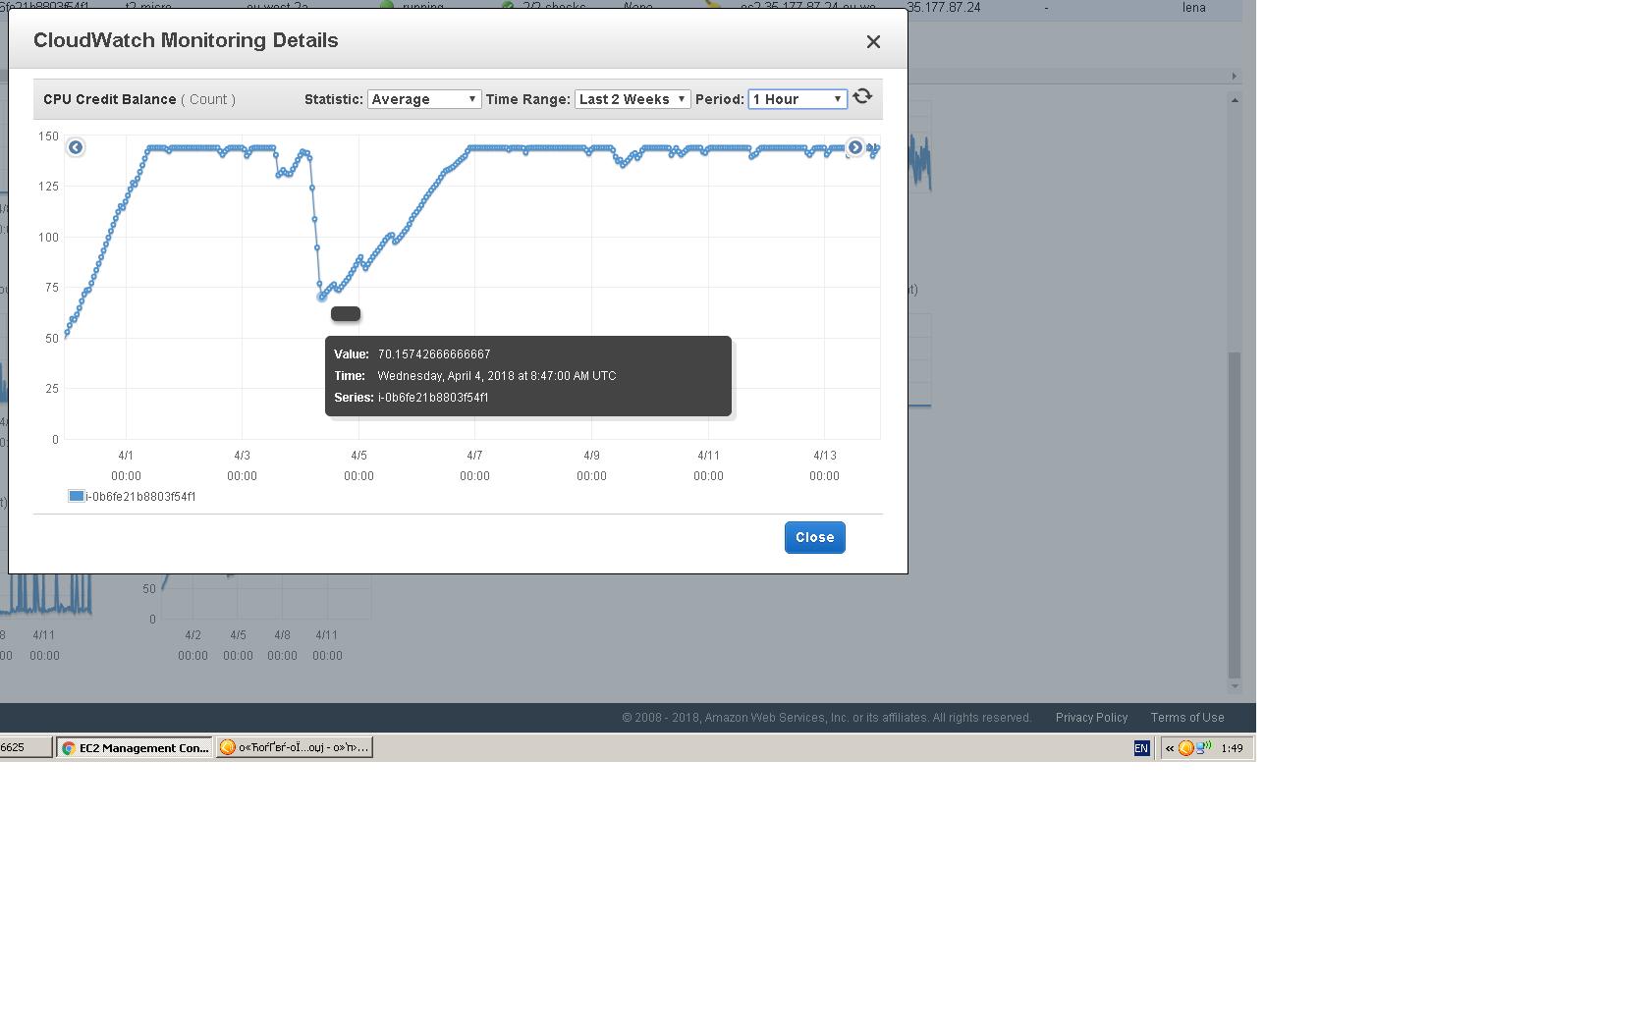Shift chart to later time with right arrow
Screen dimensions: 1650x1031
(855, 147)
